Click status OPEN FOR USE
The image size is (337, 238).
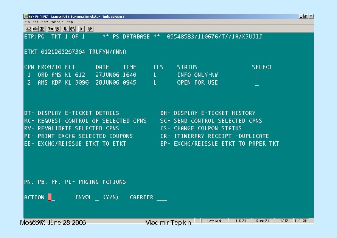click(x=197, y=83)
